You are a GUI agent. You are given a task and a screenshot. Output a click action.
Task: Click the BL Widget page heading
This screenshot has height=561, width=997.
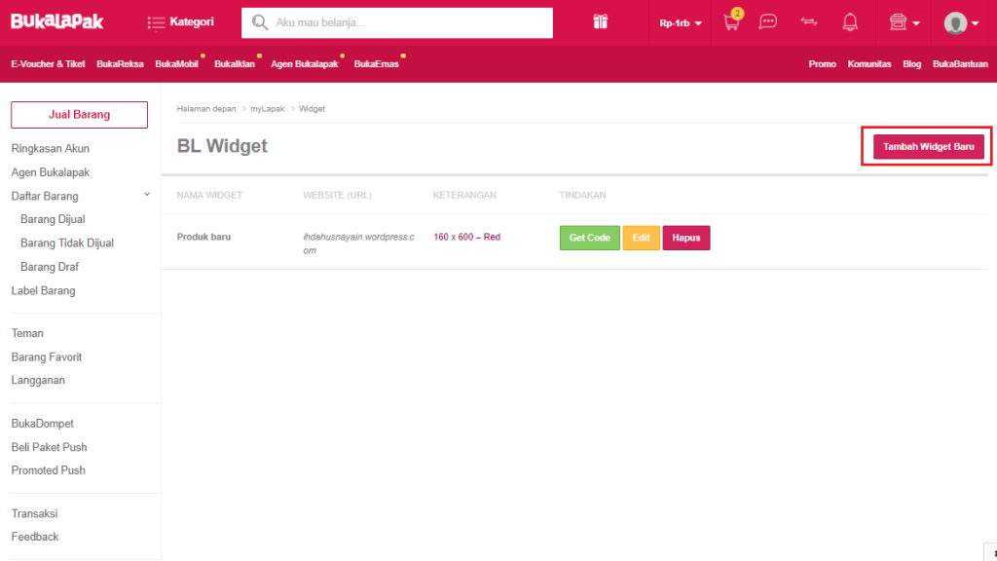coord(222,146)
